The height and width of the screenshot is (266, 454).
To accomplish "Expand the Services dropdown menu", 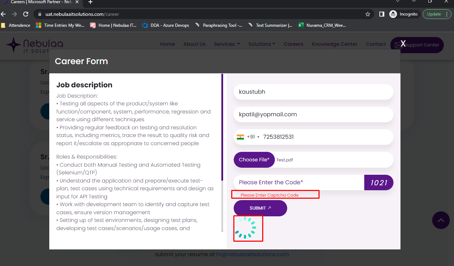I will (x=227, y=44).
